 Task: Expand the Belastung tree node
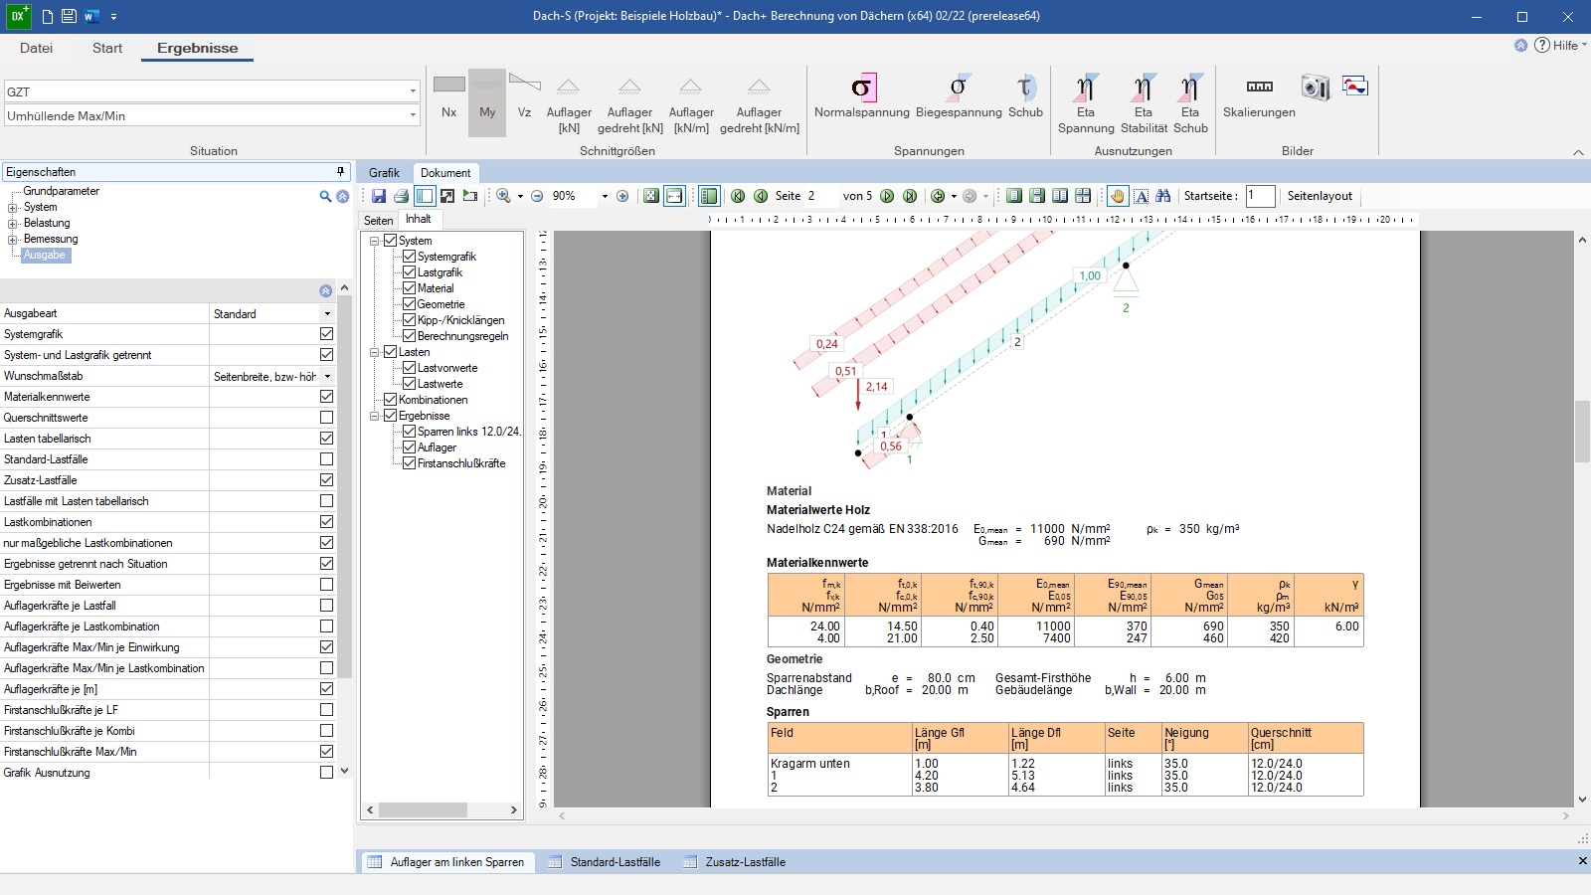tap(13, 224)
